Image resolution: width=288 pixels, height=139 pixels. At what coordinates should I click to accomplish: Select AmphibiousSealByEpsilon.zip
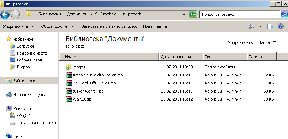(98, 75)
